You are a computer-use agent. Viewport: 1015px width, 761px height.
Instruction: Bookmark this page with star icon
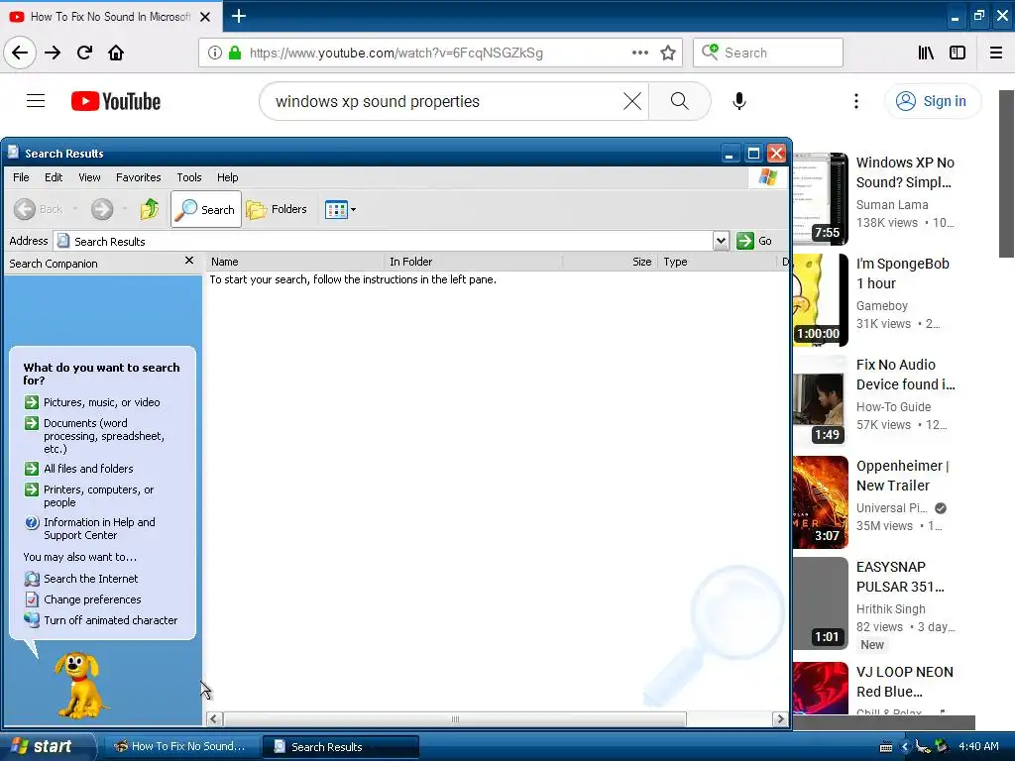[x=668, y=53]
